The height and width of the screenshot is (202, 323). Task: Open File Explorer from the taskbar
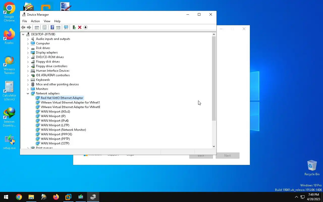click(x=31, y=197)
